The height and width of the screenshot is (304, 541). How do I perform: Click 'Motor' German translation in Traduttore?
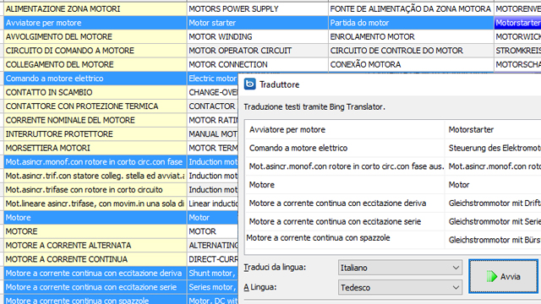click(459, 185)
